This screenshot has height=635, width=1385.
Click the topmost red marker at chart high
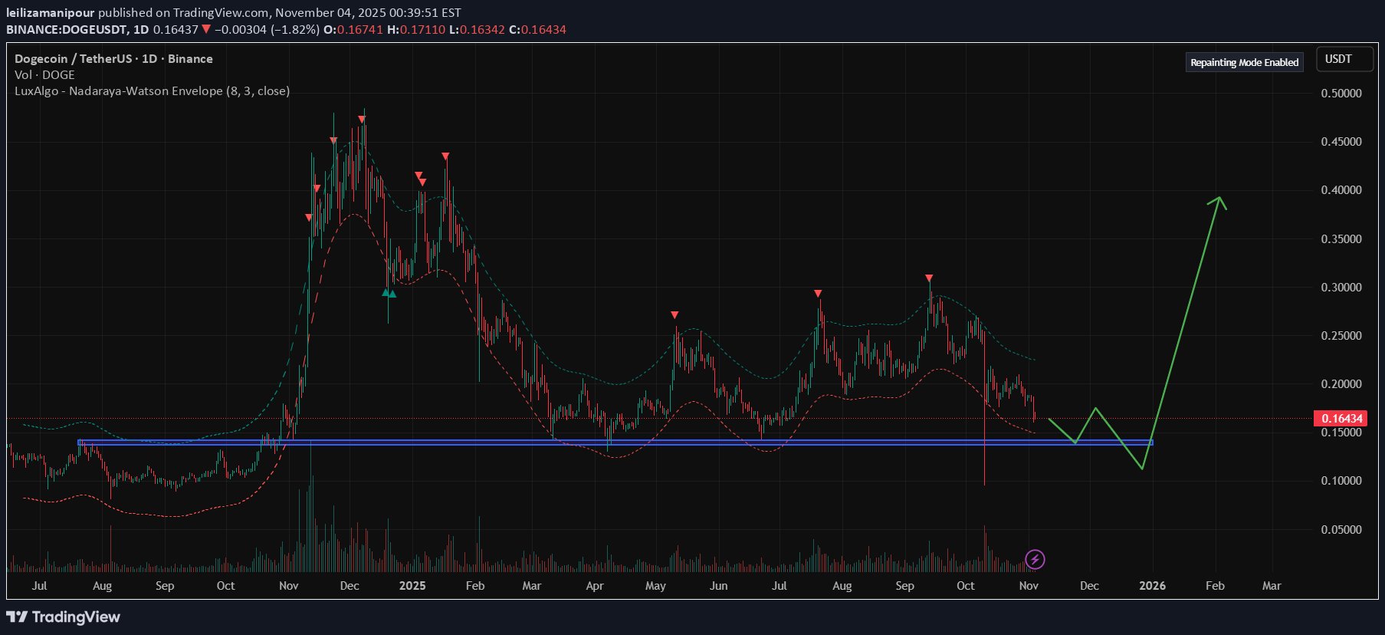(x=362, y=120)
